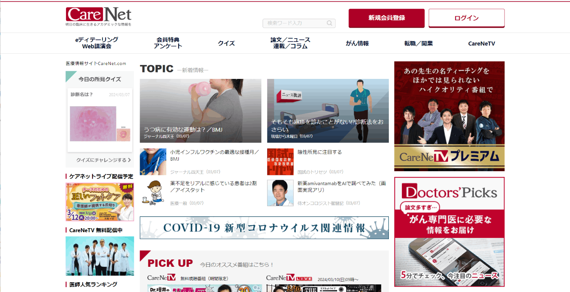570x292 pixels.
Task: Open the CareNeTV プレミアム advertisement
Action: coord(449,116)
